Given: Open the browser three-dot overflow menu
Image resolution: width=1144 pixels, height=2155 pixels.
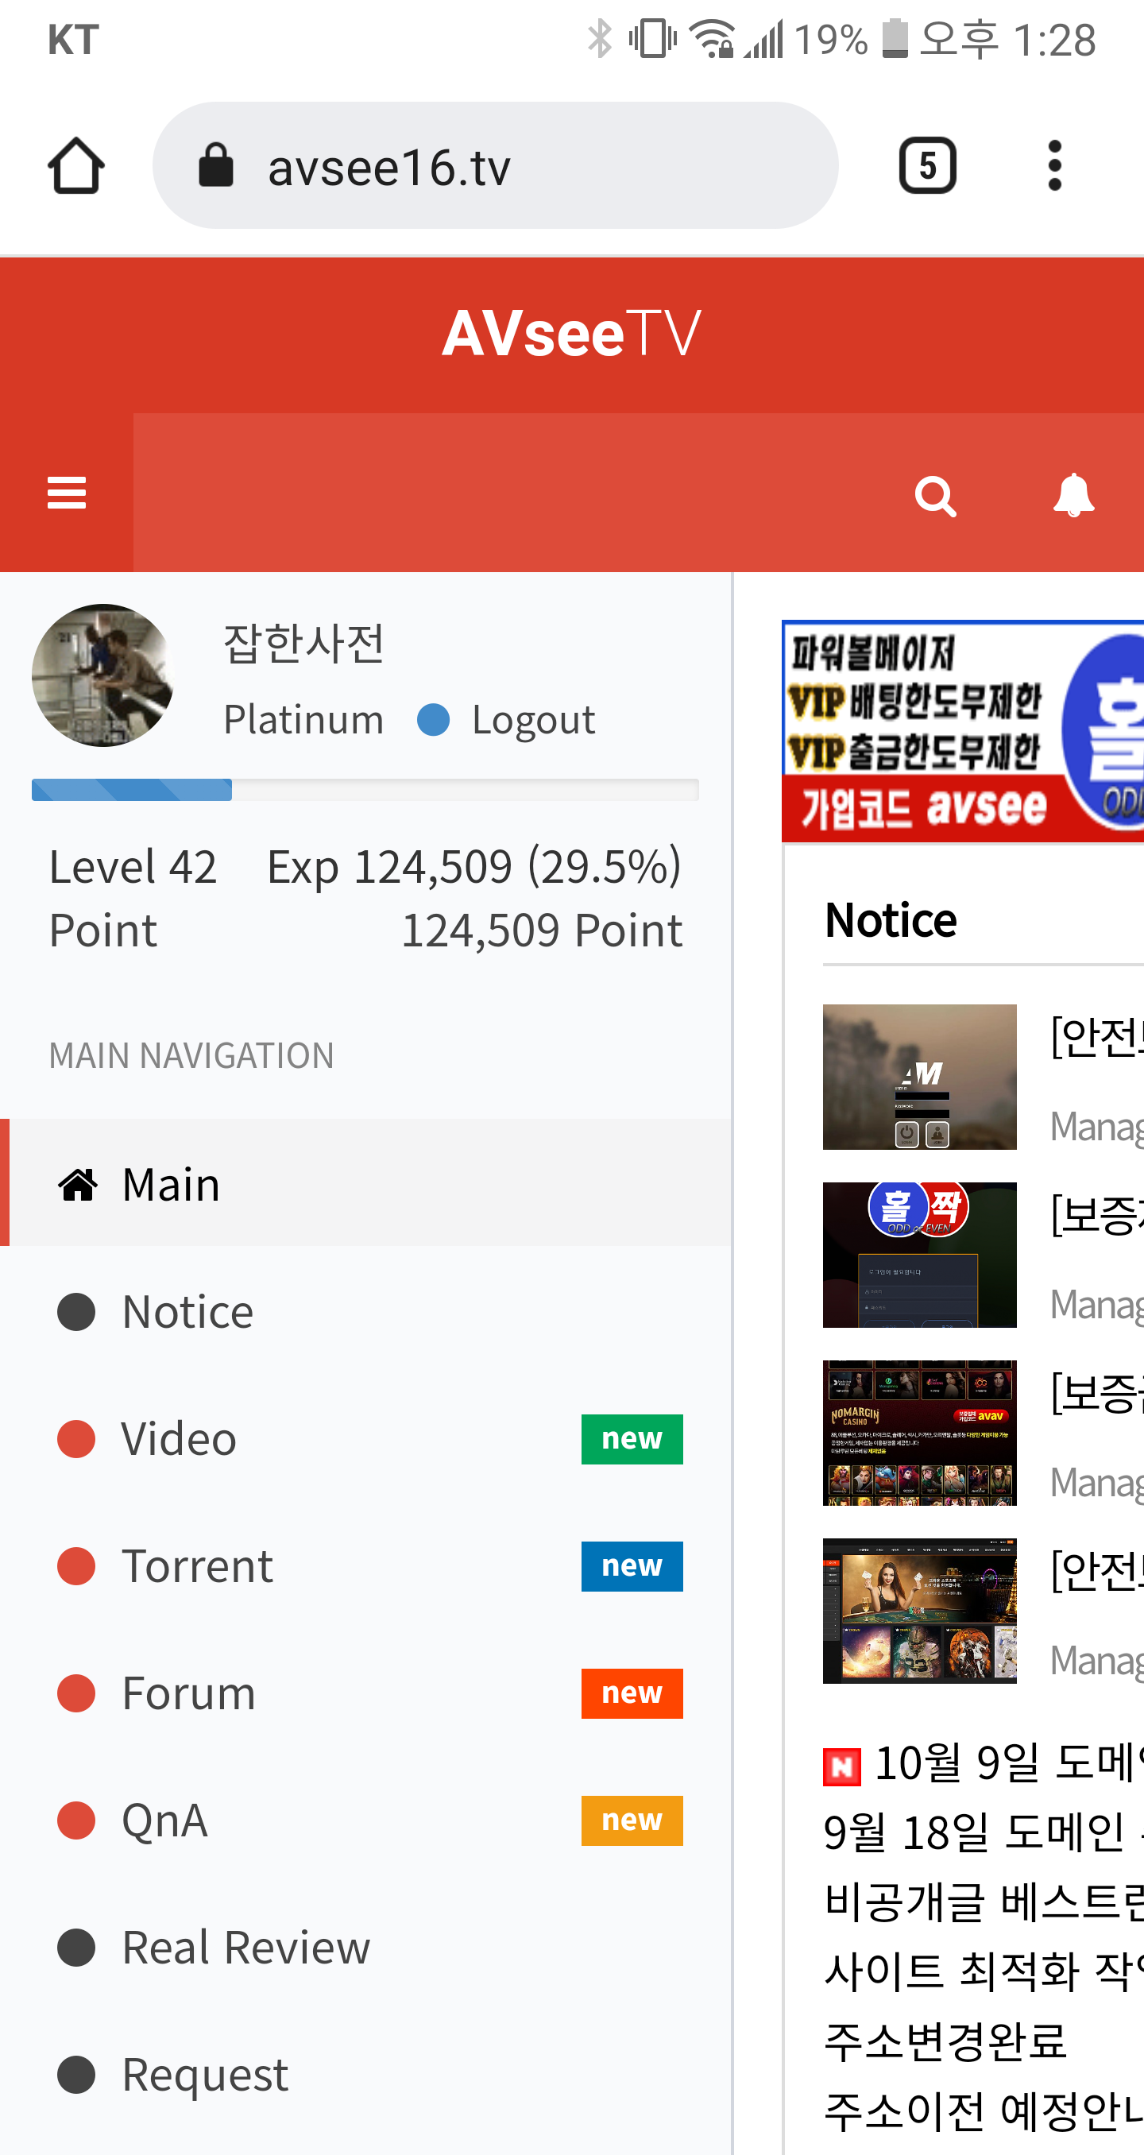Looking at the screenshot, I should pyautogui.click(x=1054, y=165).
